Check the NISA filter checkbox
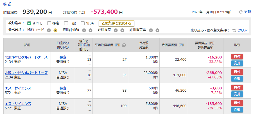The height and width of the screenshot is (115, 253). pyautogui.click(x=83, y=23)
